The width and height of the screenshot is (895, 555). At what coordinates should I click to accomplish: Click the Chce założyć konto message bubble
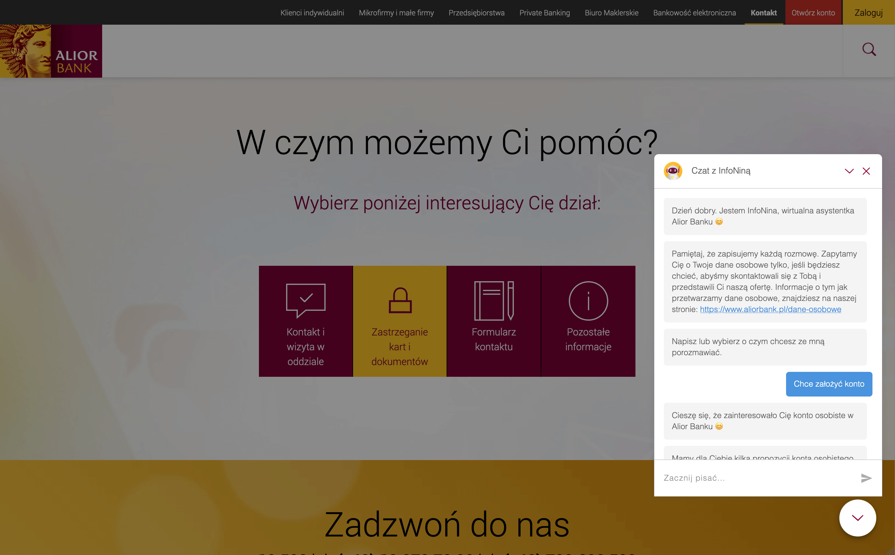coord(829,384)
